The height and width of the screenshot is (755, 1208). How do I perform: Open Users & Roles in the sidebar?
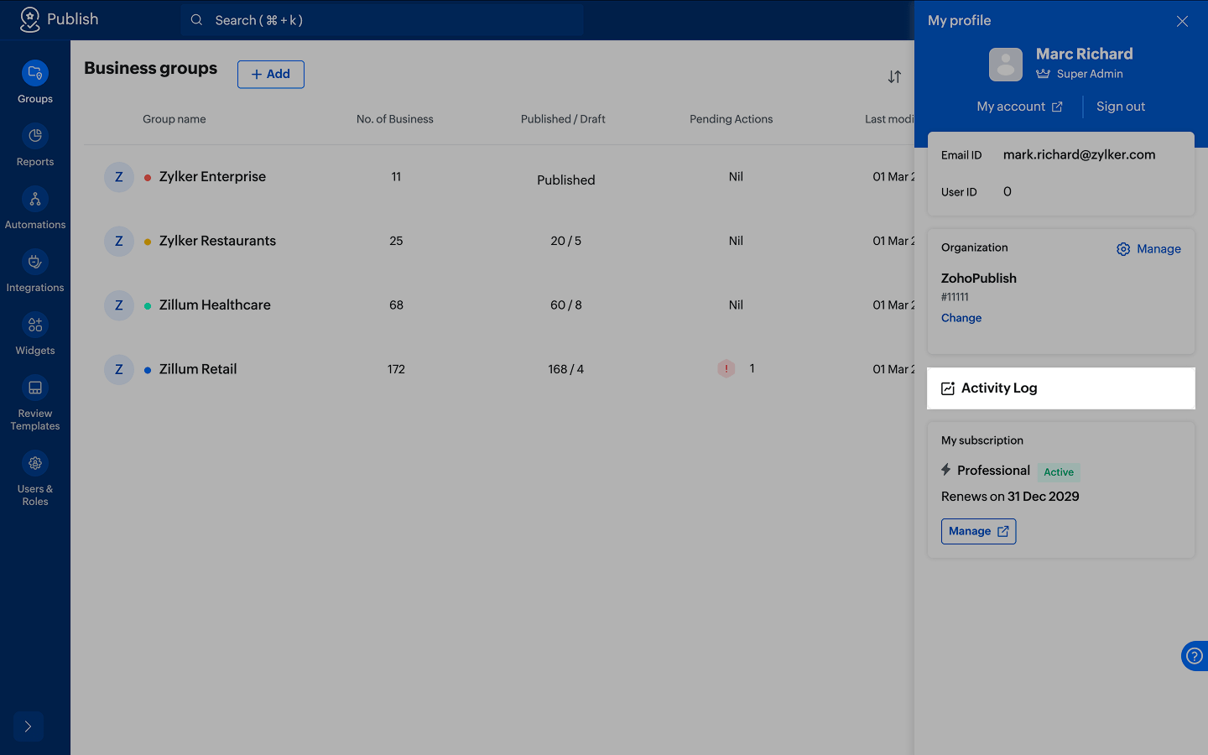point(35,478)
